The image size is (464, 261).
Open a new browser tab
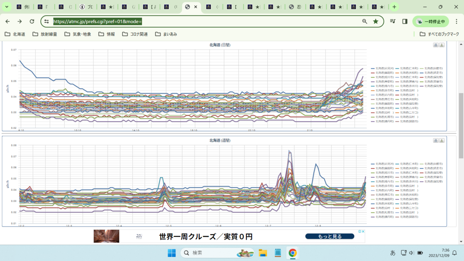(x=394, y=7)
